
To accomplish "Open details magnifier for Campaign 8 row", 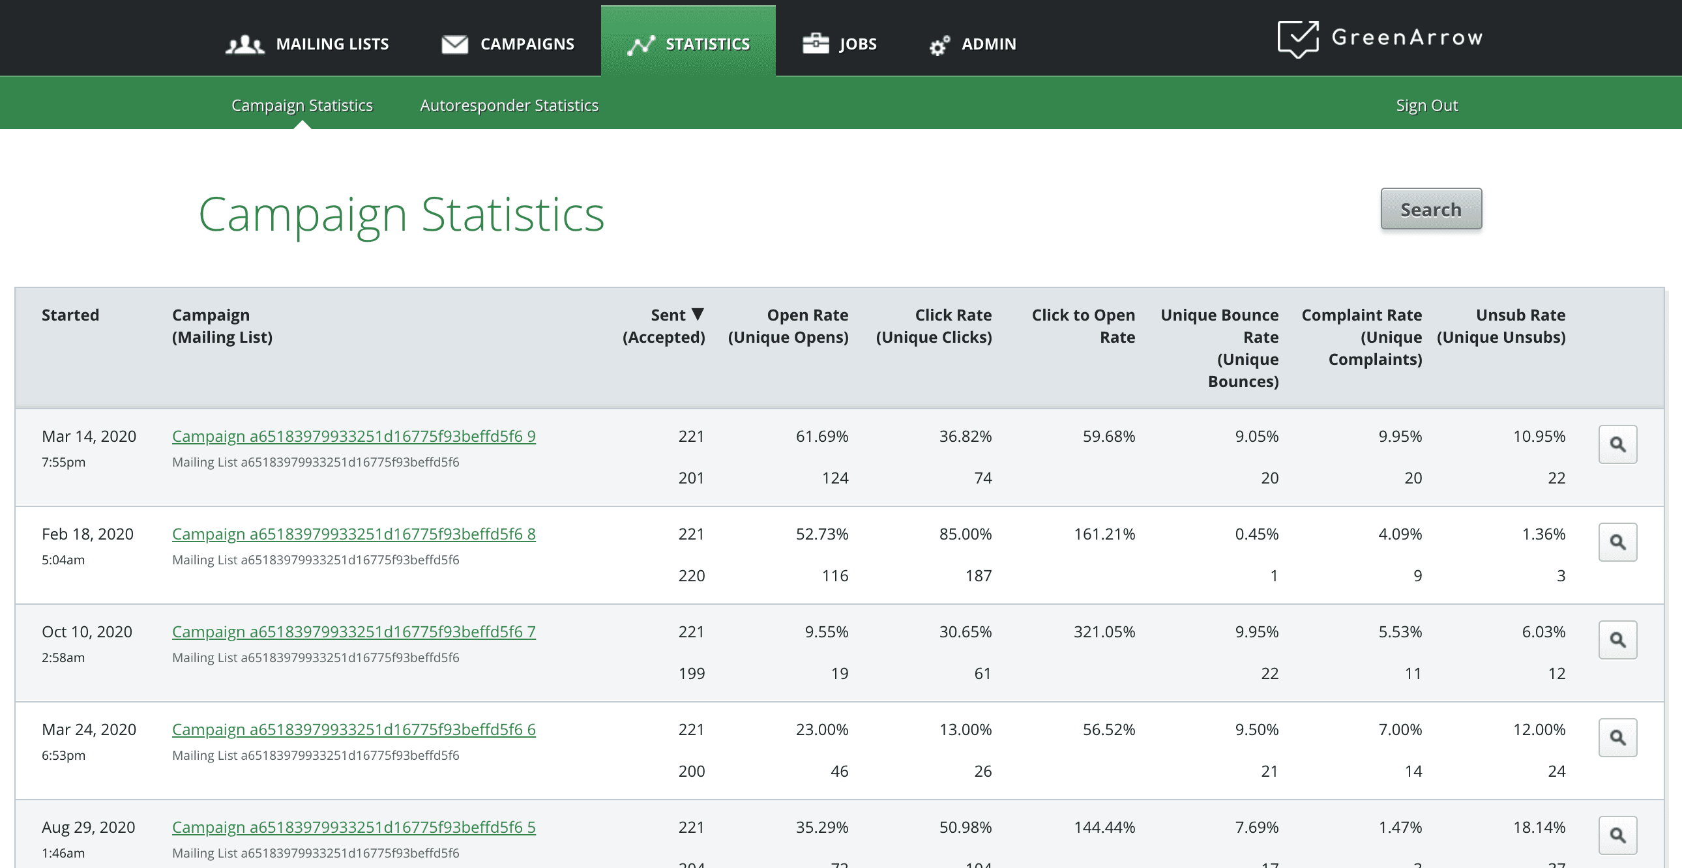I will point(1617,542).
